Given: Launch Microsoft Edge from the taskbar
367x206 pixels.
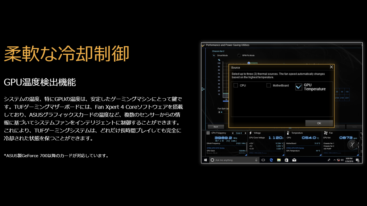Looking at the screenshot, I should coord(271,160).
